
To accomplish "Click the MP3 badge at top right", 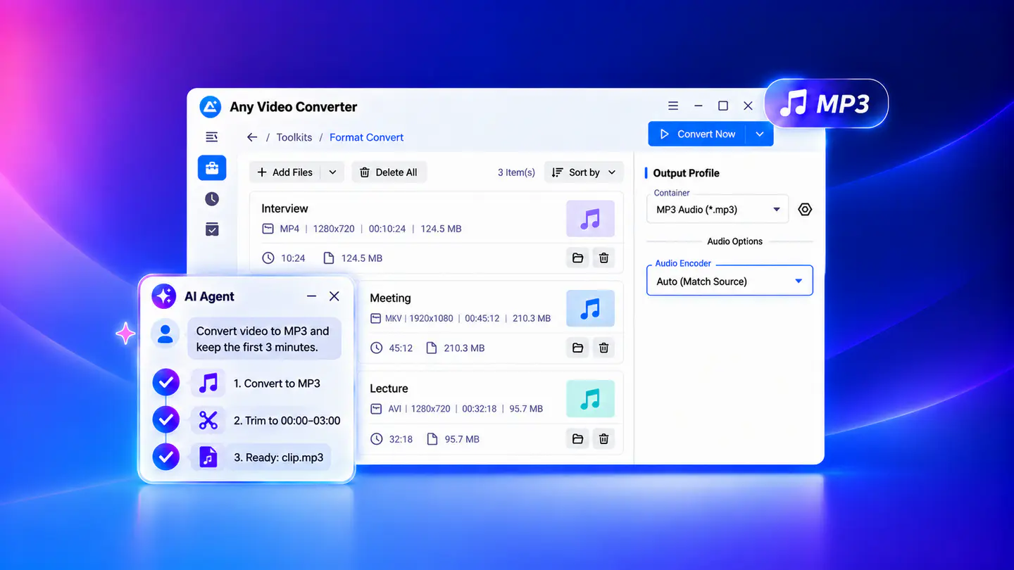I will tap(826, 104).
